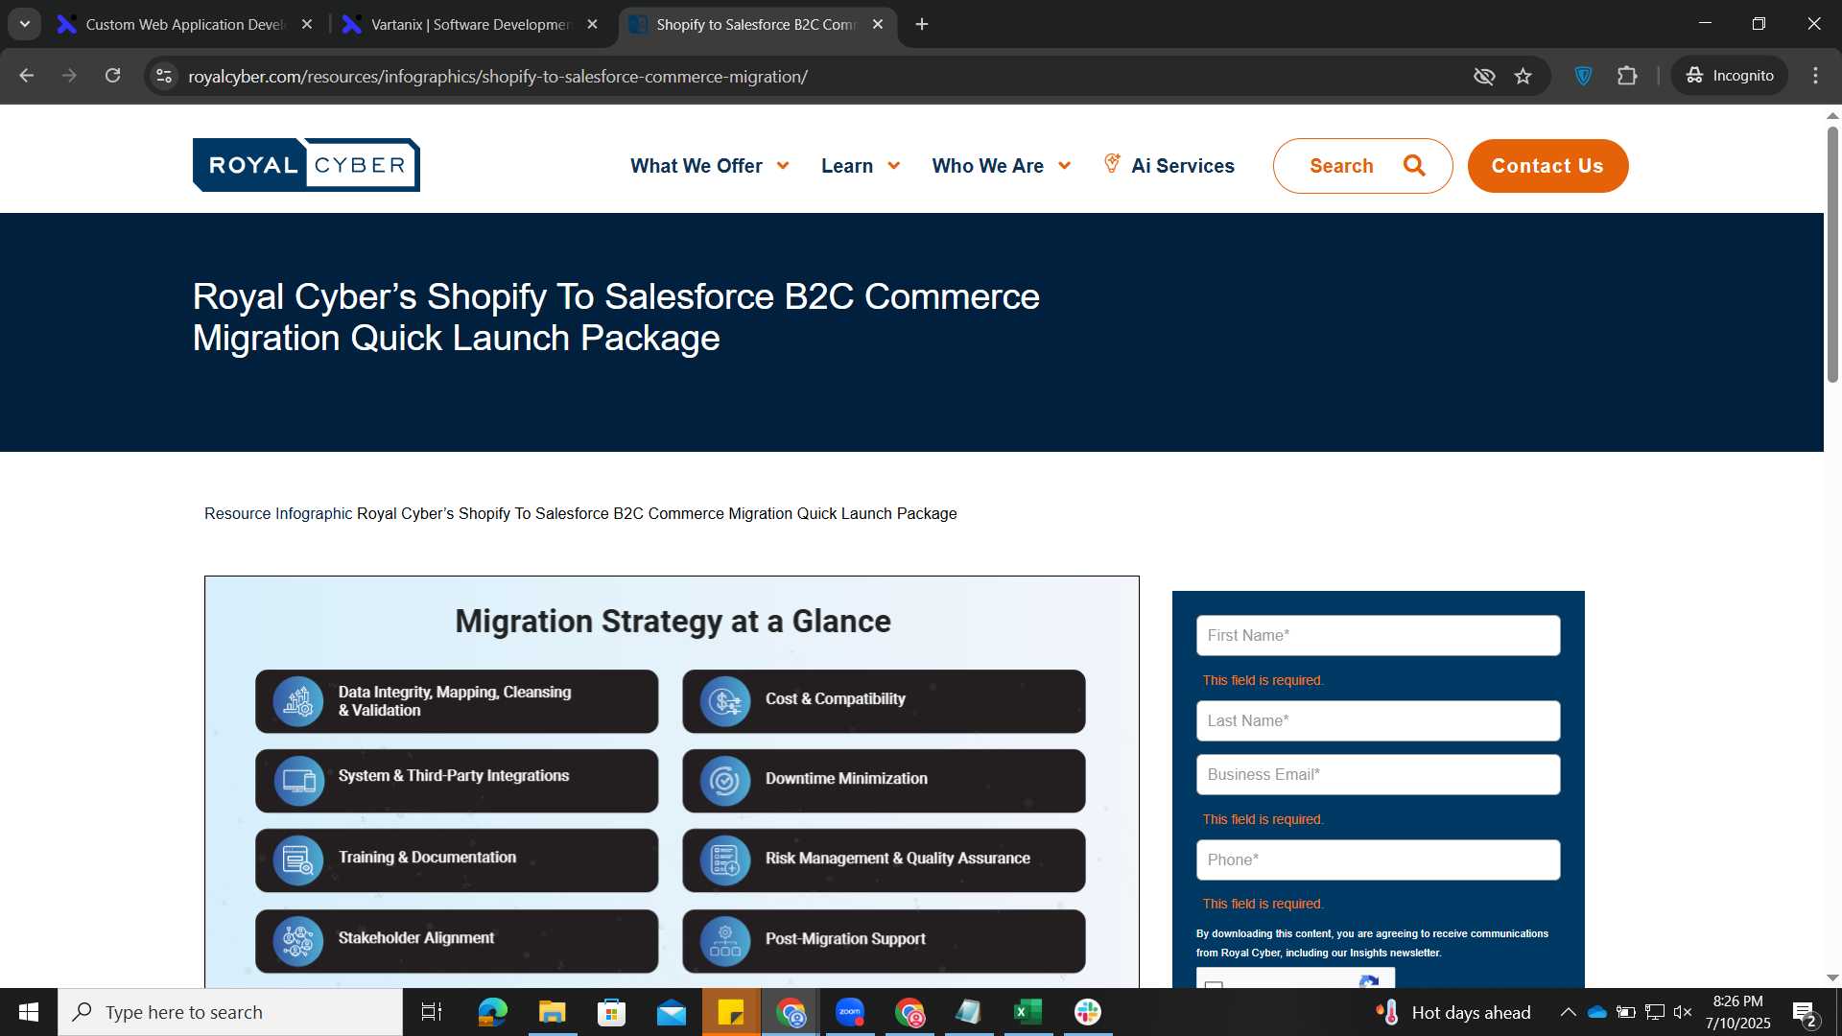Close the Shopify to Salesforce tab
The height and width of the screenshot is (1036, 1842).
878,24
